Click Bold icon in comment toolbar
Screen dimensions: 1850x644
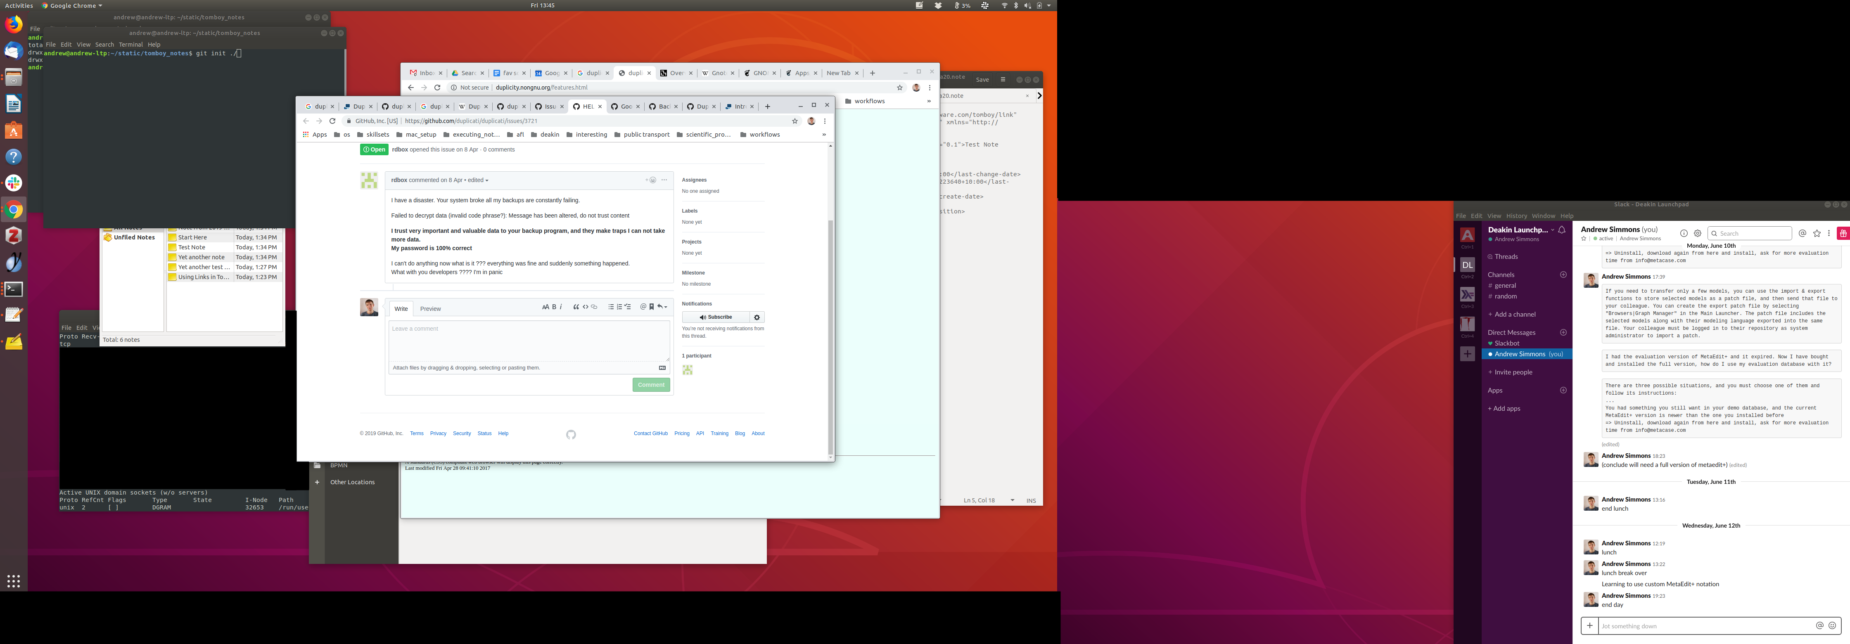(554, 307)
